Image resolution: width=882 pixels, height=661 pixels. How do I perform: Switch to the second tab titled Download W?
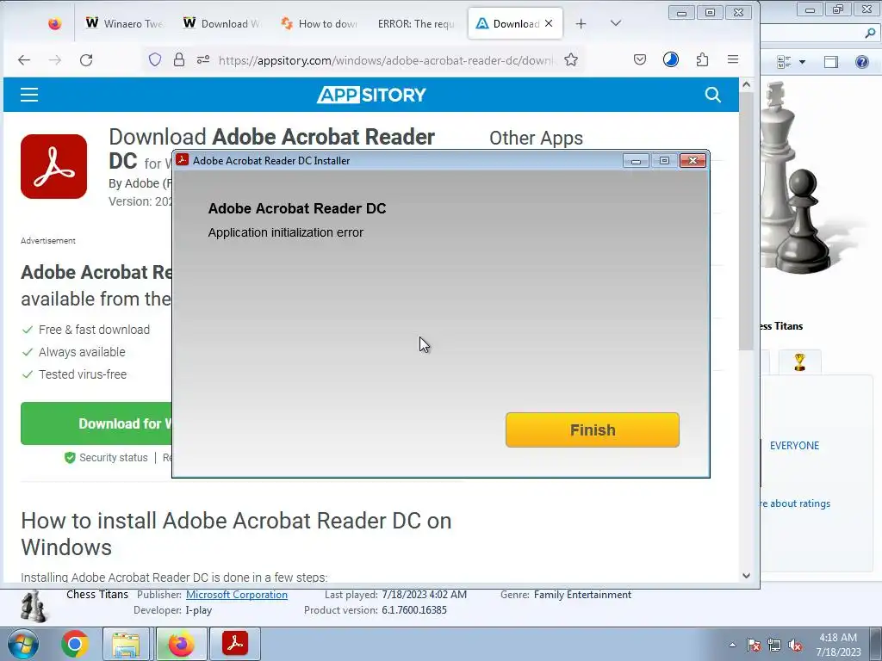pyautogui.click(x=221, y=23)
